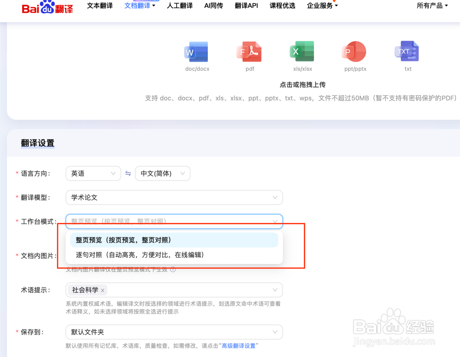
Task: Click the pdf file type icon
Action: tap(250, 52)
